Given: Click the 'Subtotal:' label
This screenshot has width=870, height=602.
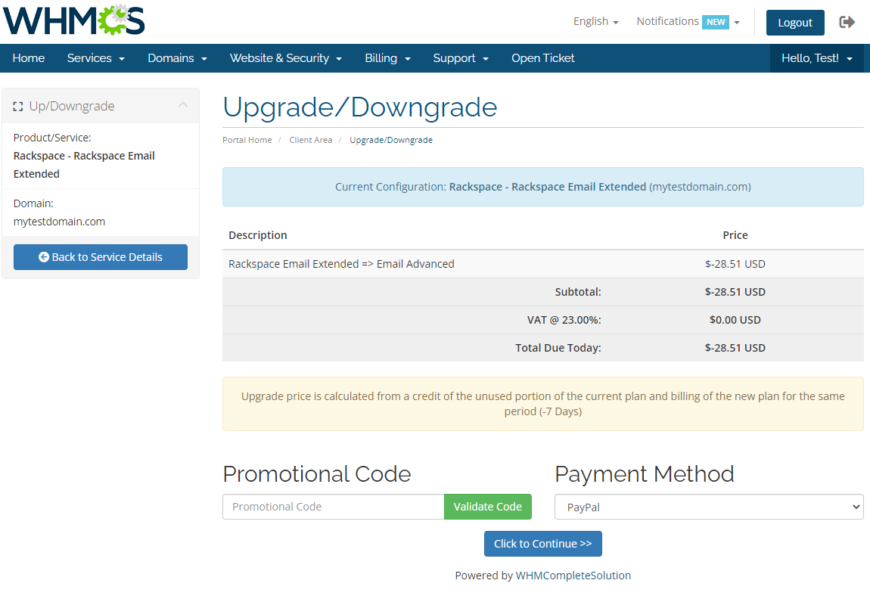Looking at the screenshot, I should pyautogui.click(x=578, y=292).
